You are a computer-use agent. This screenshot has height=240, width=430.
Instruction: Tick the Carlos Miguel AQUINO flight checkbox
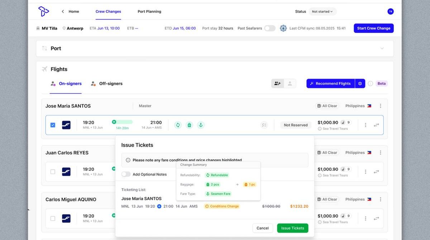[x=53, y=219]
